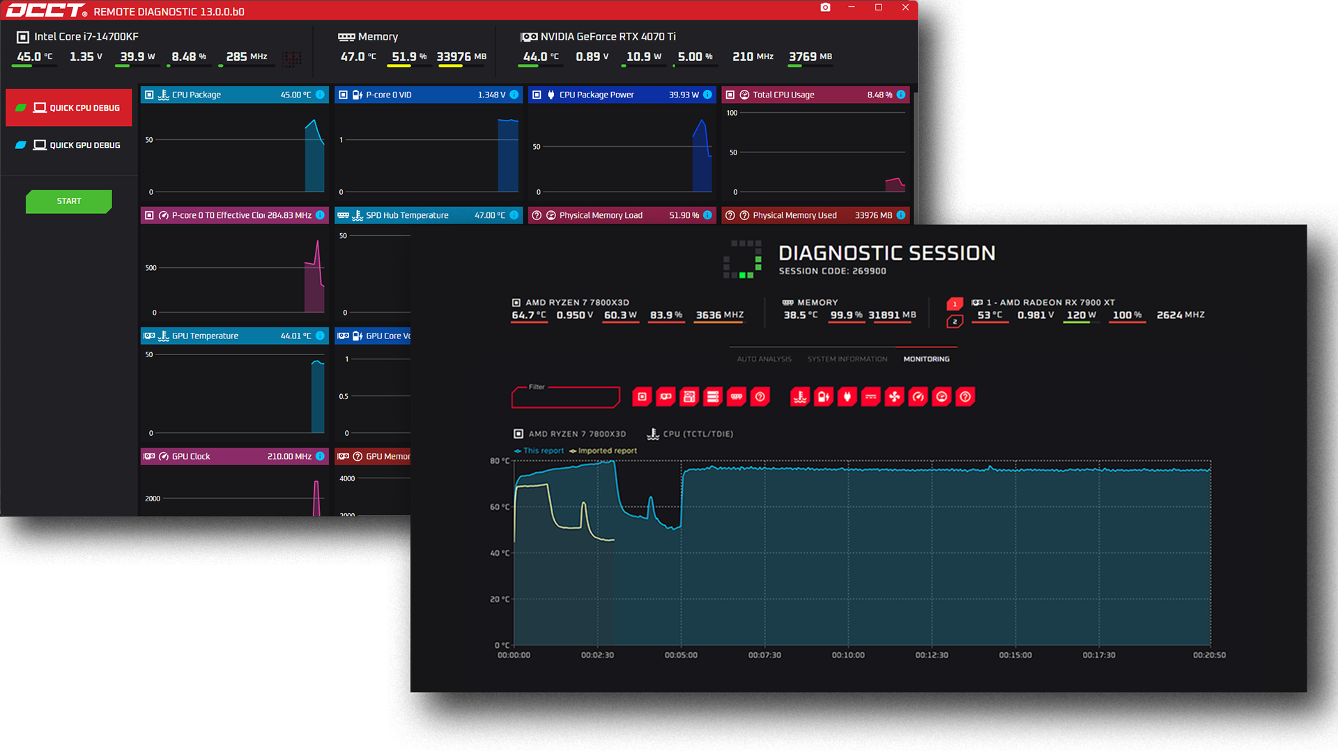This screenshot has width=1338, height=752.
Task: Select Quick CPU Debug in sidebar
Action: [69, 108]
